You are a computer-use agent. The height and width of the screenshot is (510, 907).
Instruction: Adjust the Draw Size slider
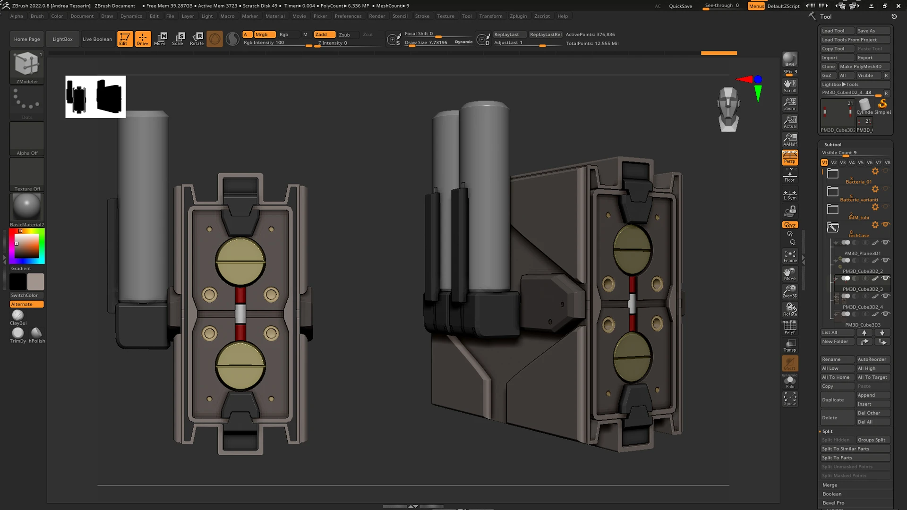click(438, 42)
